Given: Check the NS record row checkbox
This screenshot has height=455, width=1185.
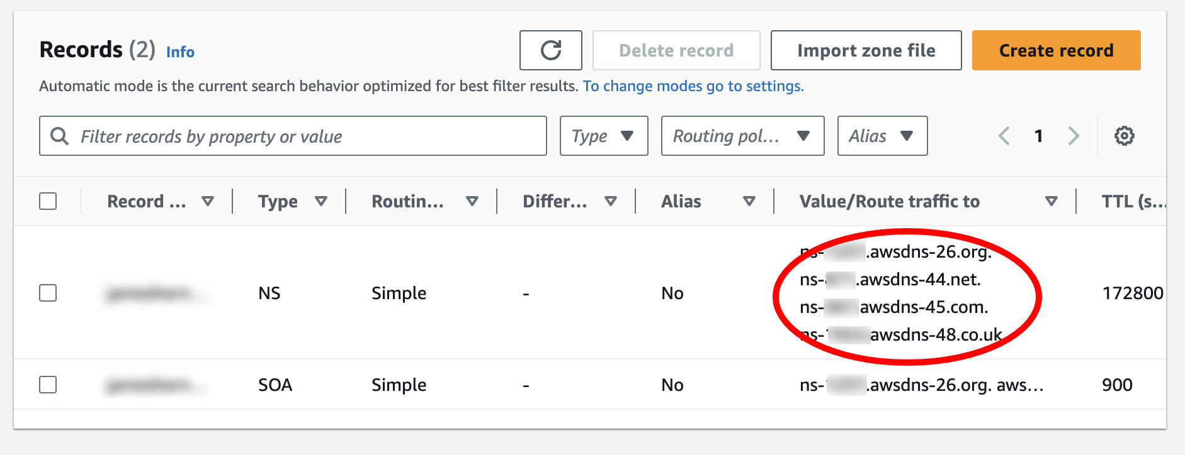Looking at the screenshot, I should 48,293.
